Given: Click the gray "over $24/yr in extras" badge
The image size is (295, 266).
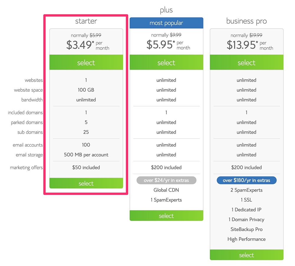Looking at the screenshot, I should pyautogui.click(x=166, y=180).
